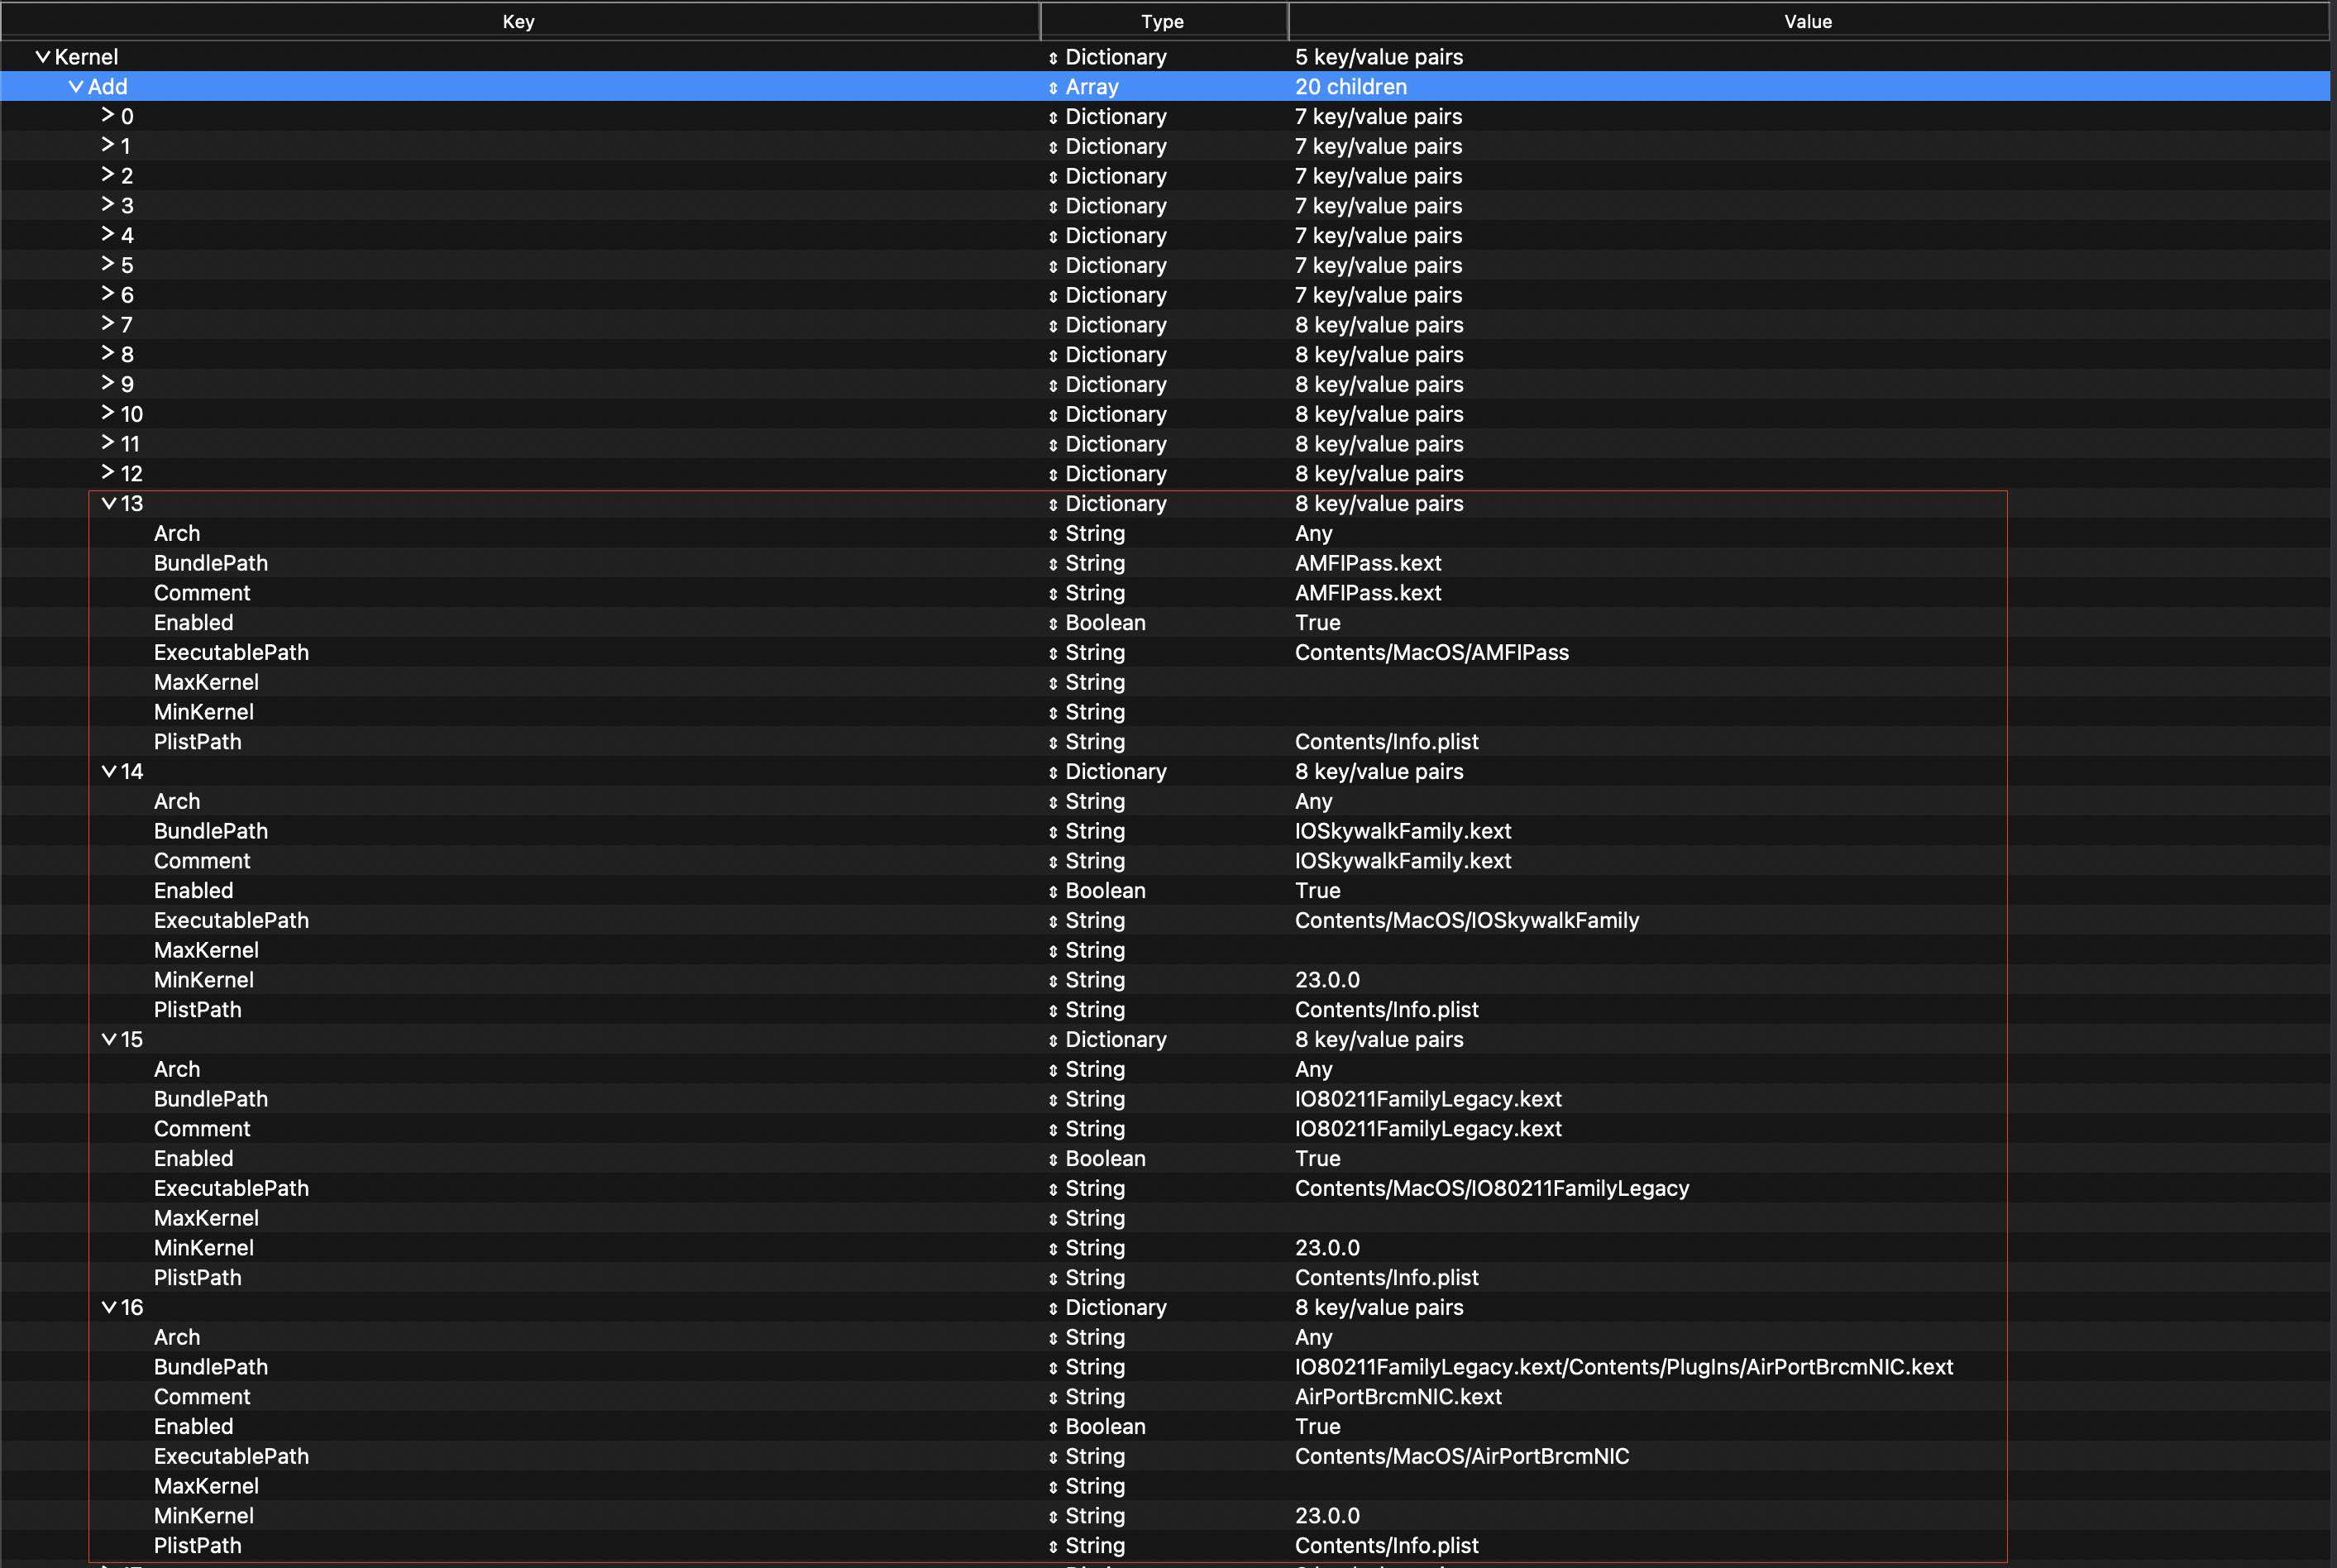Expand item 12 disclosure chevron
This screenshot has height=1568, width=2337.
[x=108, y=473]
